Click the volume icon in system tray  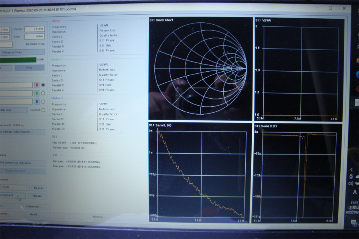coord(351,184)
